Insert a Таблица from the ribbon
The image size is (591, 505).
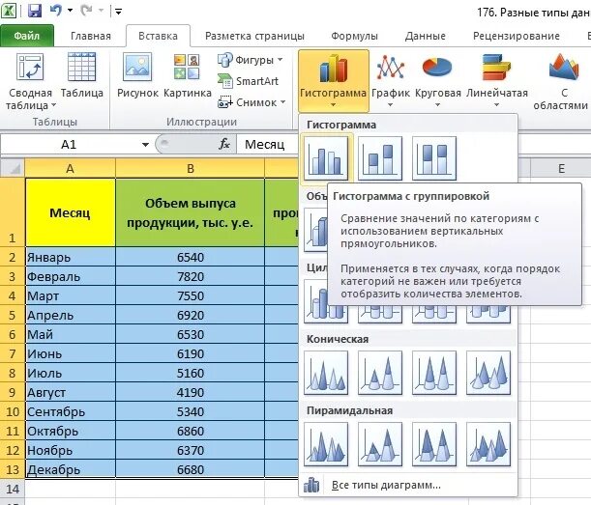click(82, 75)
